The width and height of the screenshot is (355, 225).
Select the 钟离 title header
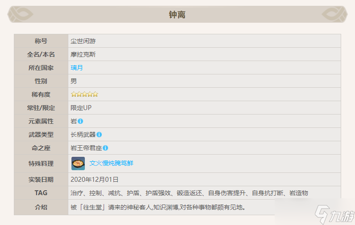click(x=177, y=15)
